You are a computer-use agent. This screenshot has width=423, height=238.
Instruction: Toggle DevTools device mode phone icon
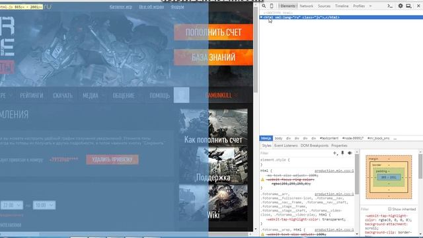pos(272,6)
